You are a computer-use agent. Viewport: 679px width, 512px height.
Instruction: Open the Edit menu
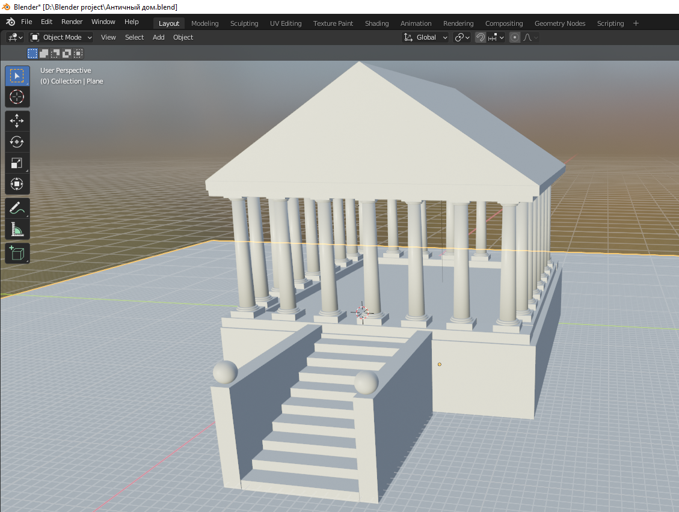pyautogui.click(x=46, y=22)
